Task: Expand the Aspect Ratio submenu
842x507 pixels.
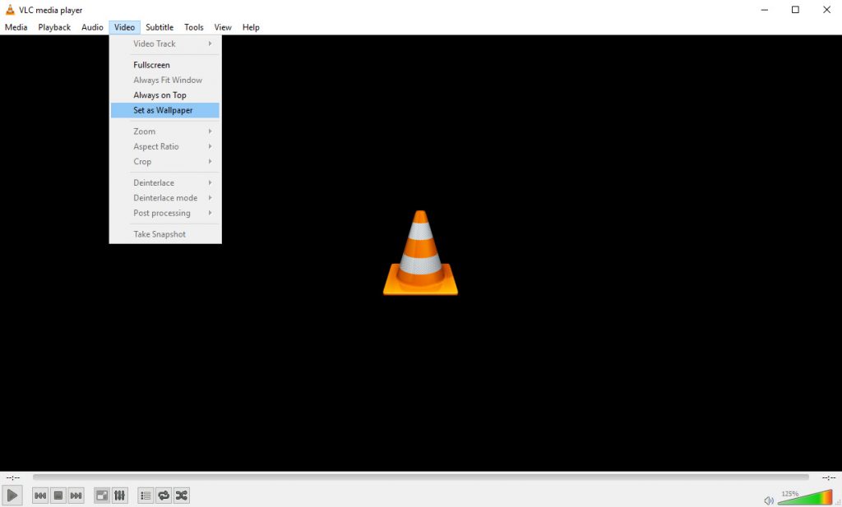Action: 165,146
